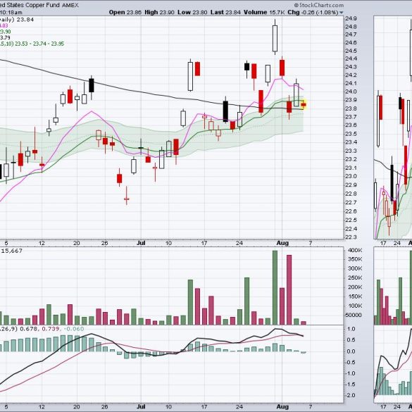
Task: Click the StockCharts.com watermark link
Action: pos(318,5)
